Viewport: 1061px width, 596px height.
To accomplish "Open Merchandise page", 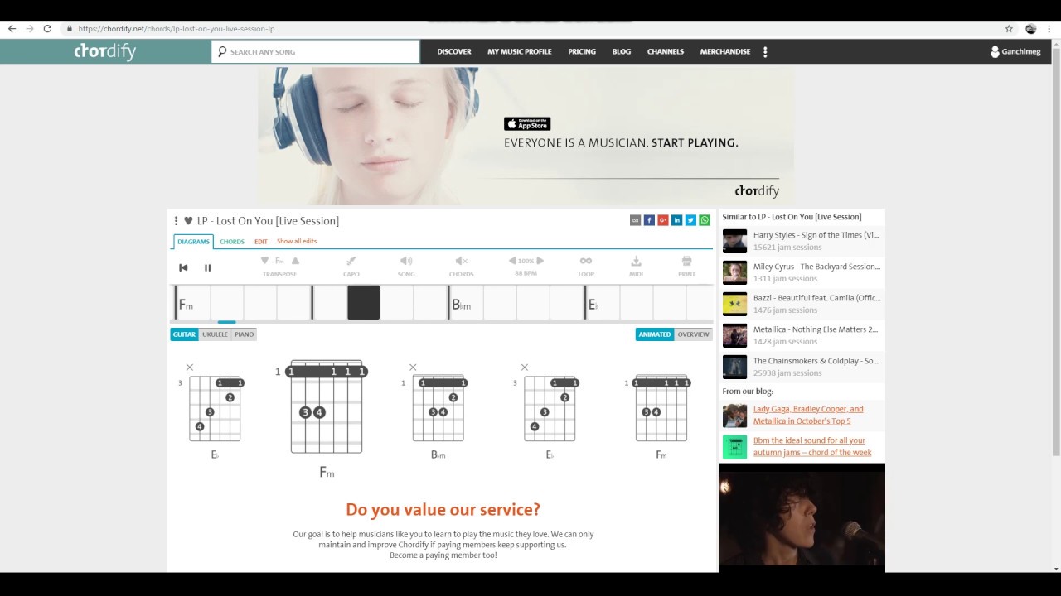I will click(725, 51).
